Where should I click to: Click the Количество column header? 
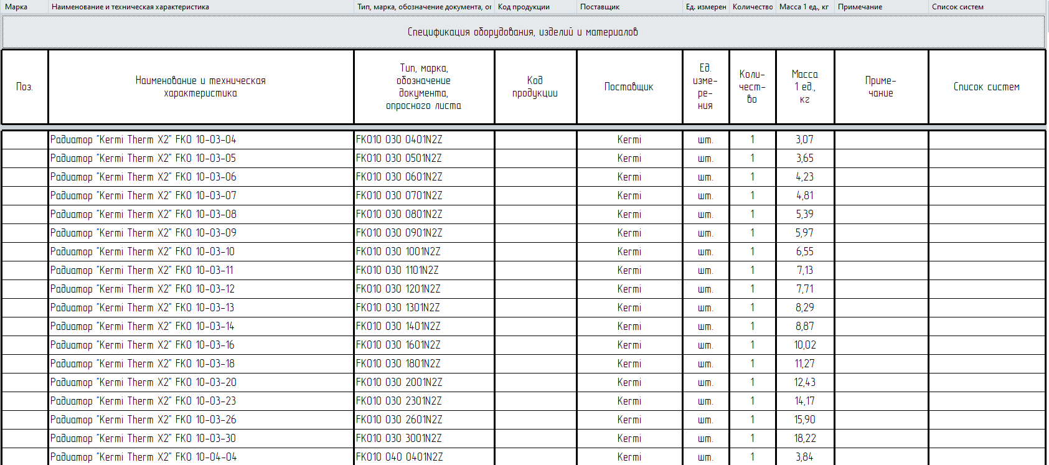pyautogui.click(x=753, y=7)
